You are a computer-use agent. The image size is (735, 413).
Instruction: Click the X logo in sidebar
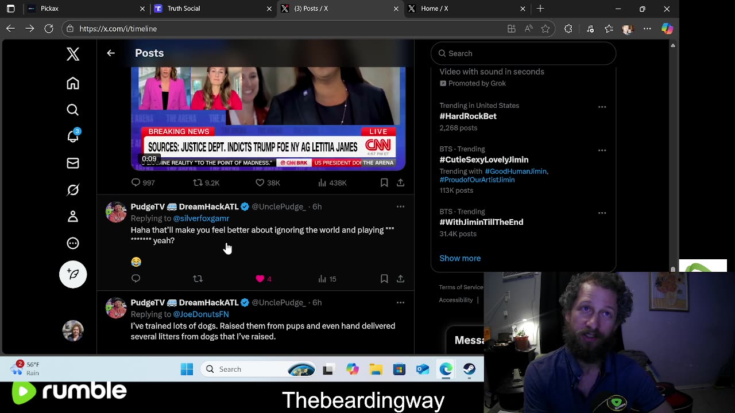coord(73,54)
